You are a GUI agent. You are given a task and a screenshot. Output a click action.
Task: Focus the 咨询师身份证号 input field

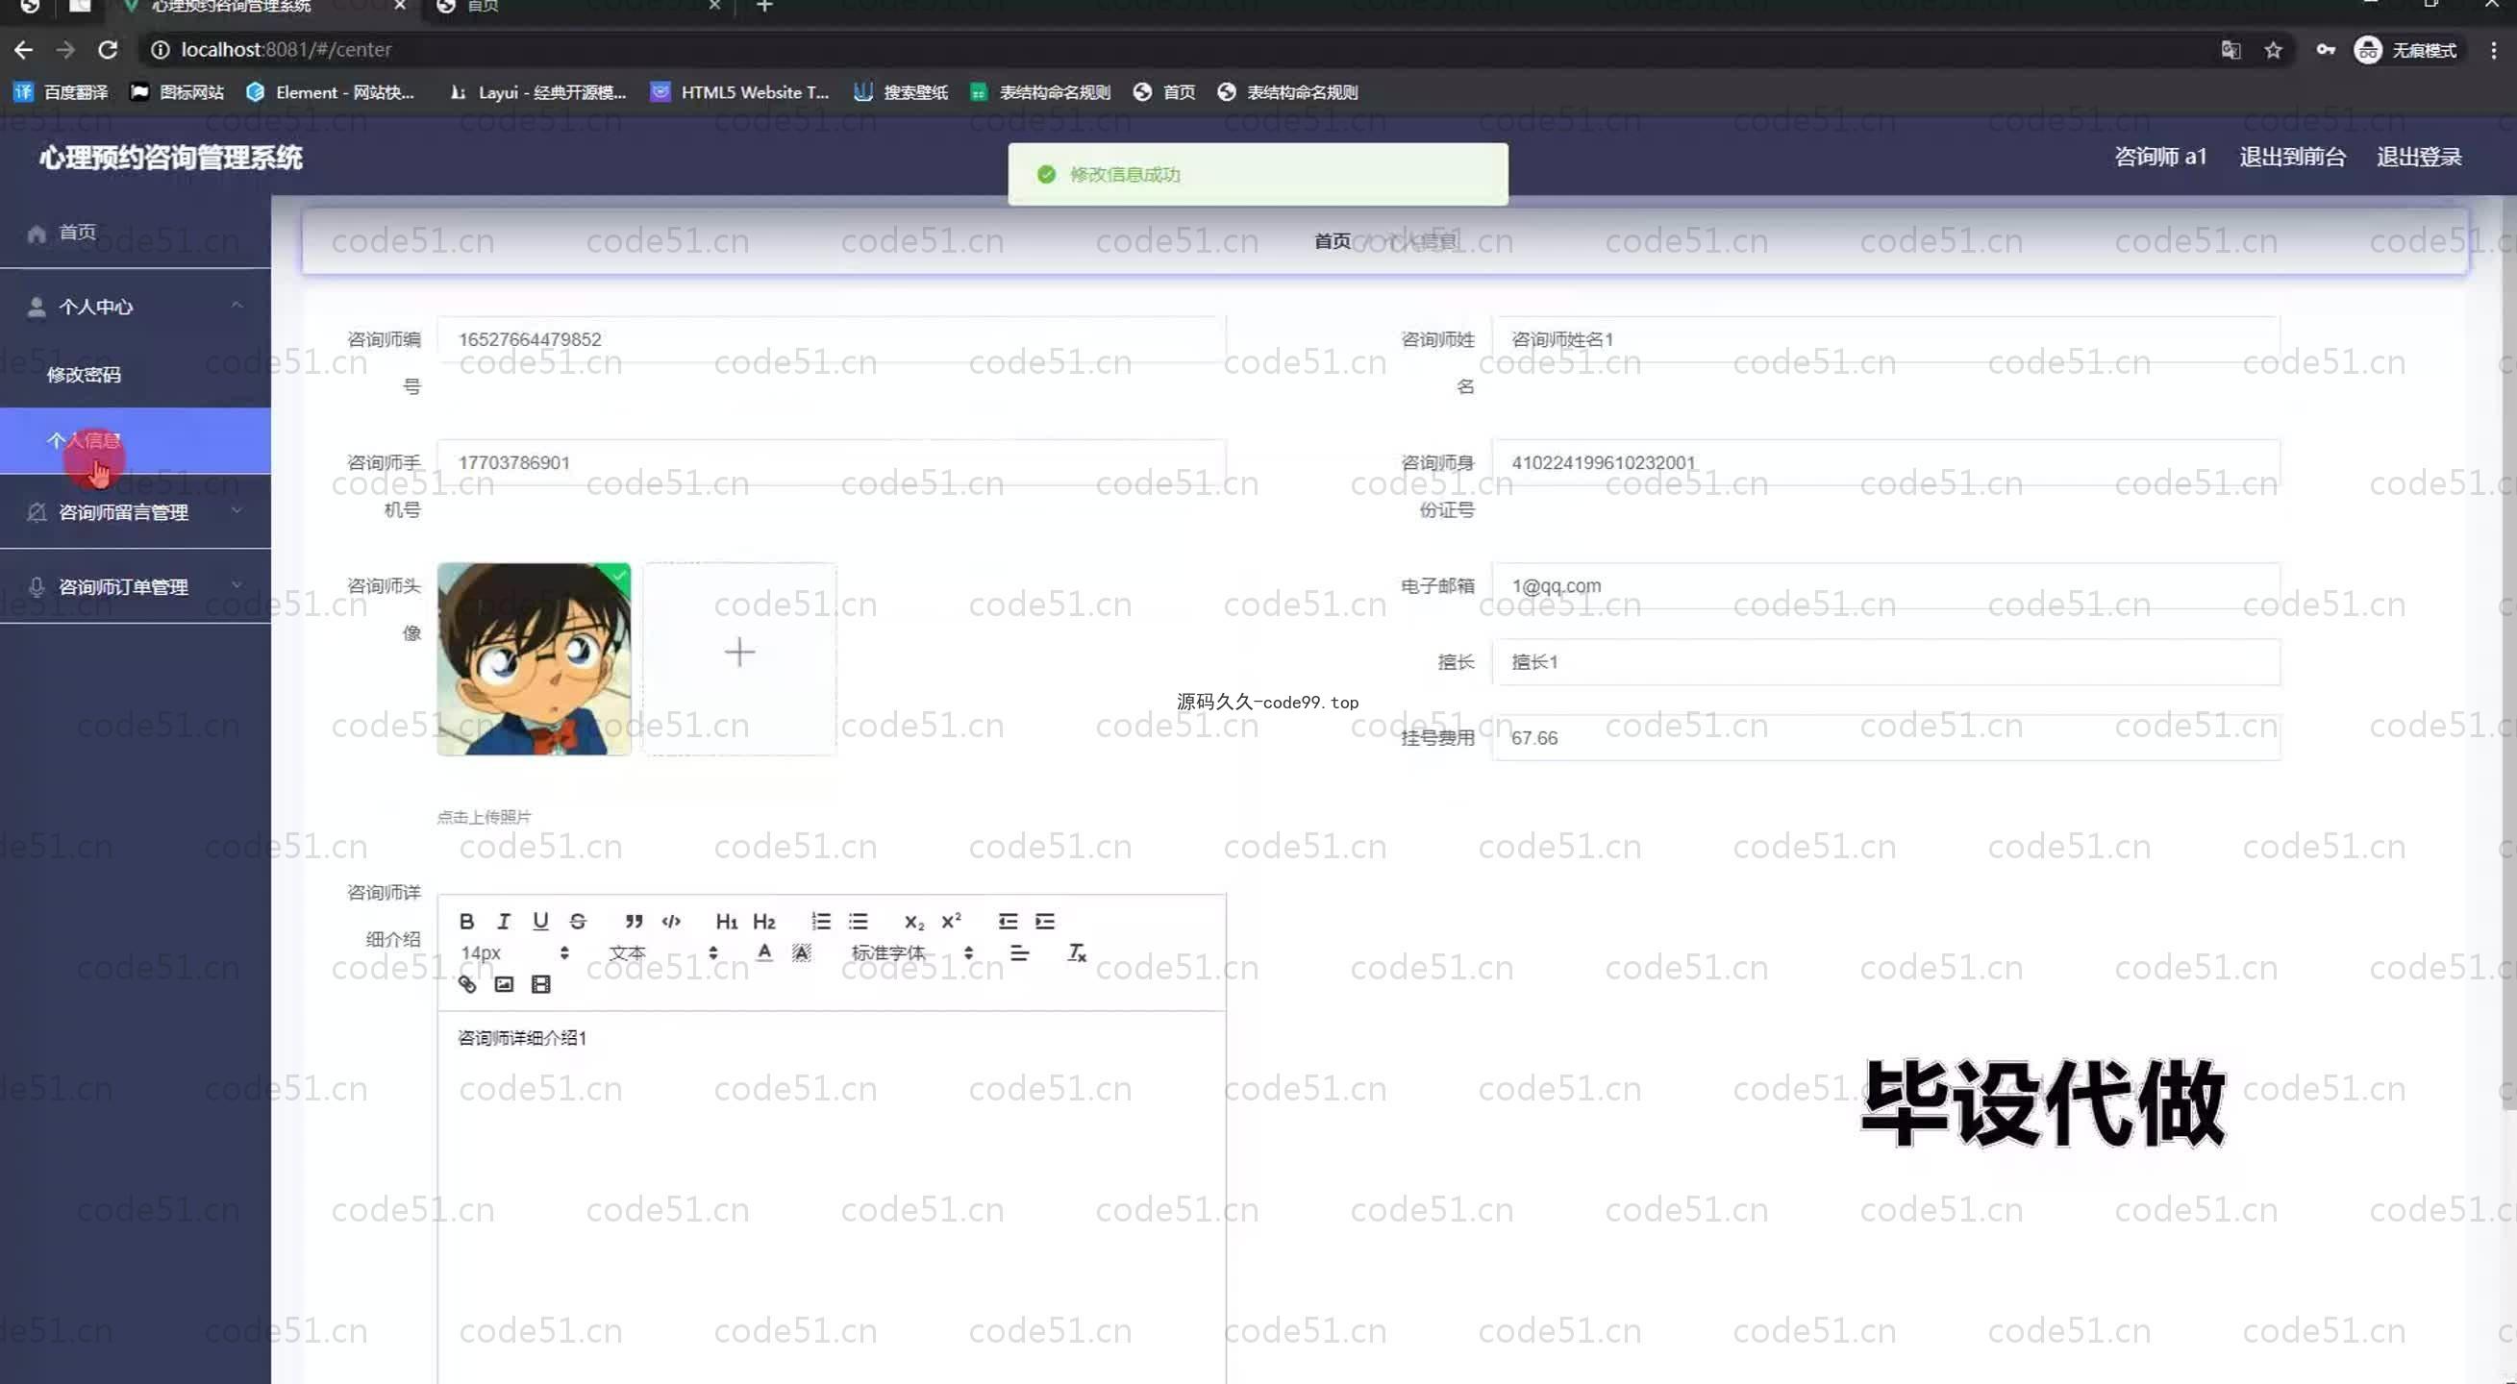tap(1884, 462)
